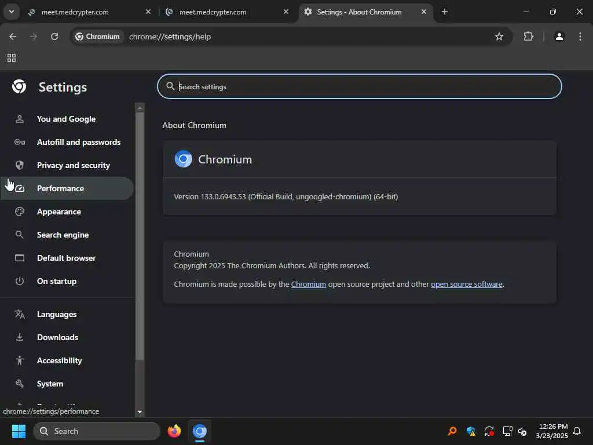Click the sync update tray icon
The width and height of the screenshot is (593, 445).
pos(489,431)
